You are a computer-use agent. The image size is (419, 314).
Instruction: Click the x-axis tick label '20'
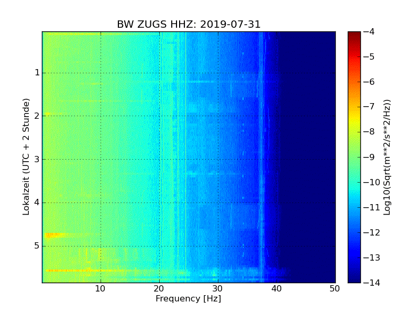point(159,289)
